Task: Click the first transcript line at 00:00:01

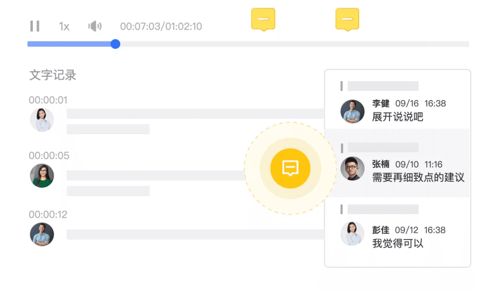Action: click(x=195, y=114)
